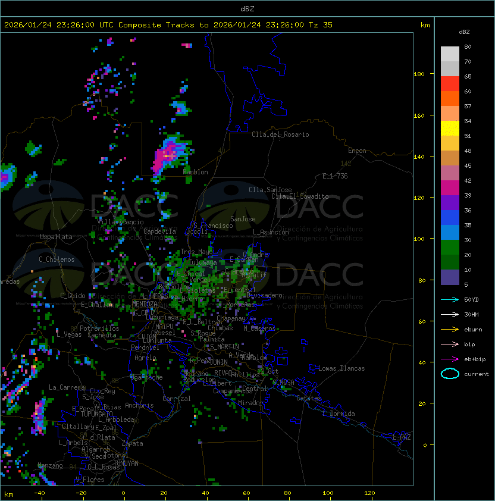Click the 'Villavicencio' map label
Image resolution: width=495 pixels, height=501 pixels.
tap(120, 222)
